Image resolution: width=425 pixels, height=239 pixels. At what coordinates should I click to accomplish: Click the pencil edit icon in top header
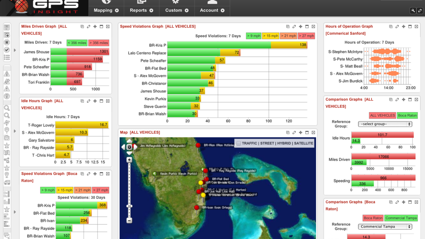tap(420, 11)
